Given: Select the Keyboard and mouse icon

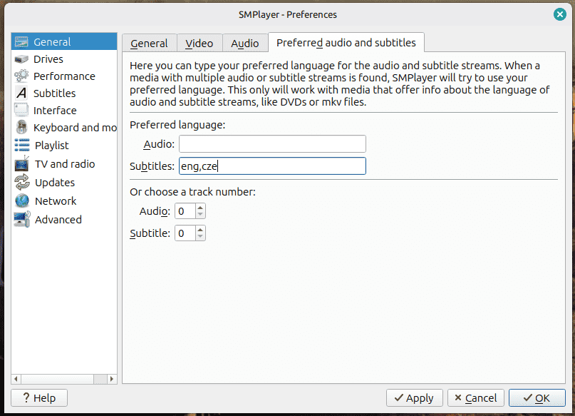Looking at the screenshot, I should tap(21, 128).
